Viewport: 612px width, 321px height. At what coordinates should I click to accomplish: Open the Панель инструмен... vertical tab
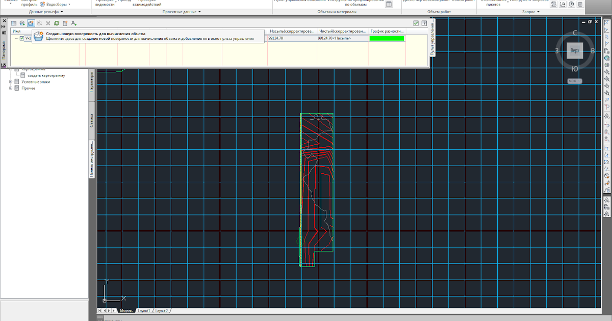[x=92, y=159]
